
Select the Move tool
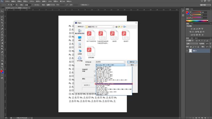click(x=2, y=11)
